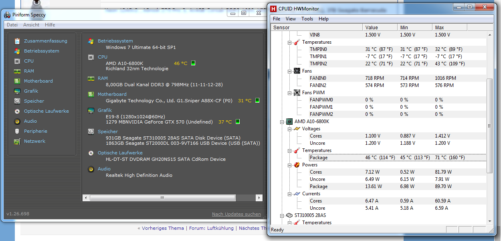
Task: Click the Fans PWM fan icon
Action: pos(297,93)
